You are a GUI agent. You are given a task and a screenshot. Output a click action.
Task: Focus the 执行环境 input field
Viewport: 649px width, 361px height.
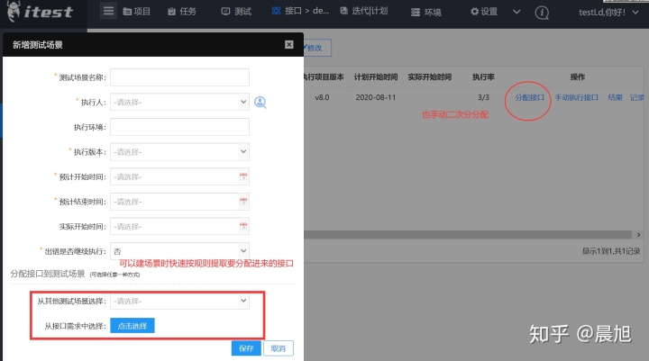tap(179, 127)
